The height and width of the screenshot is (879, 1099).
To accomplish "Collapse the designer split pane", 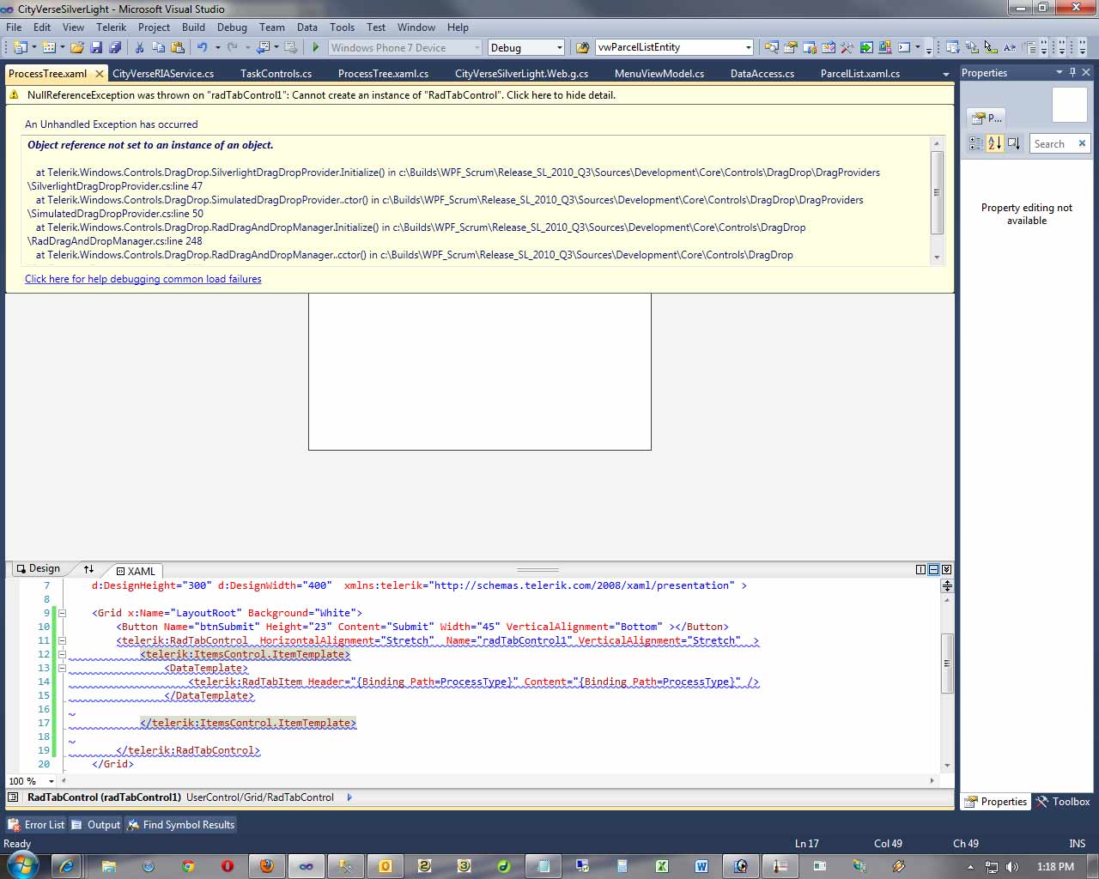I will tap(947, 569).
